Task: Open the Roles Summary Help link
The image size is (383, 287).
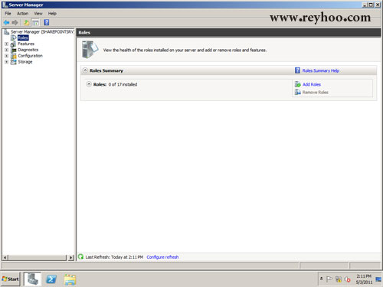Action: 321,70
